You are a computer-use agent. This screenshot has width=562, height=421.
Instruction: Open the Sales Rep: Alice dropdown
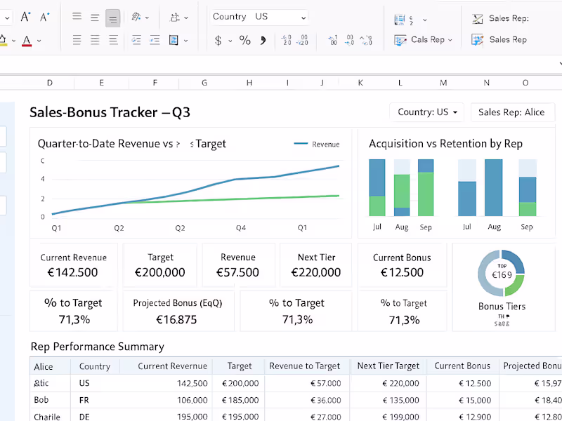tap(513, 112)
